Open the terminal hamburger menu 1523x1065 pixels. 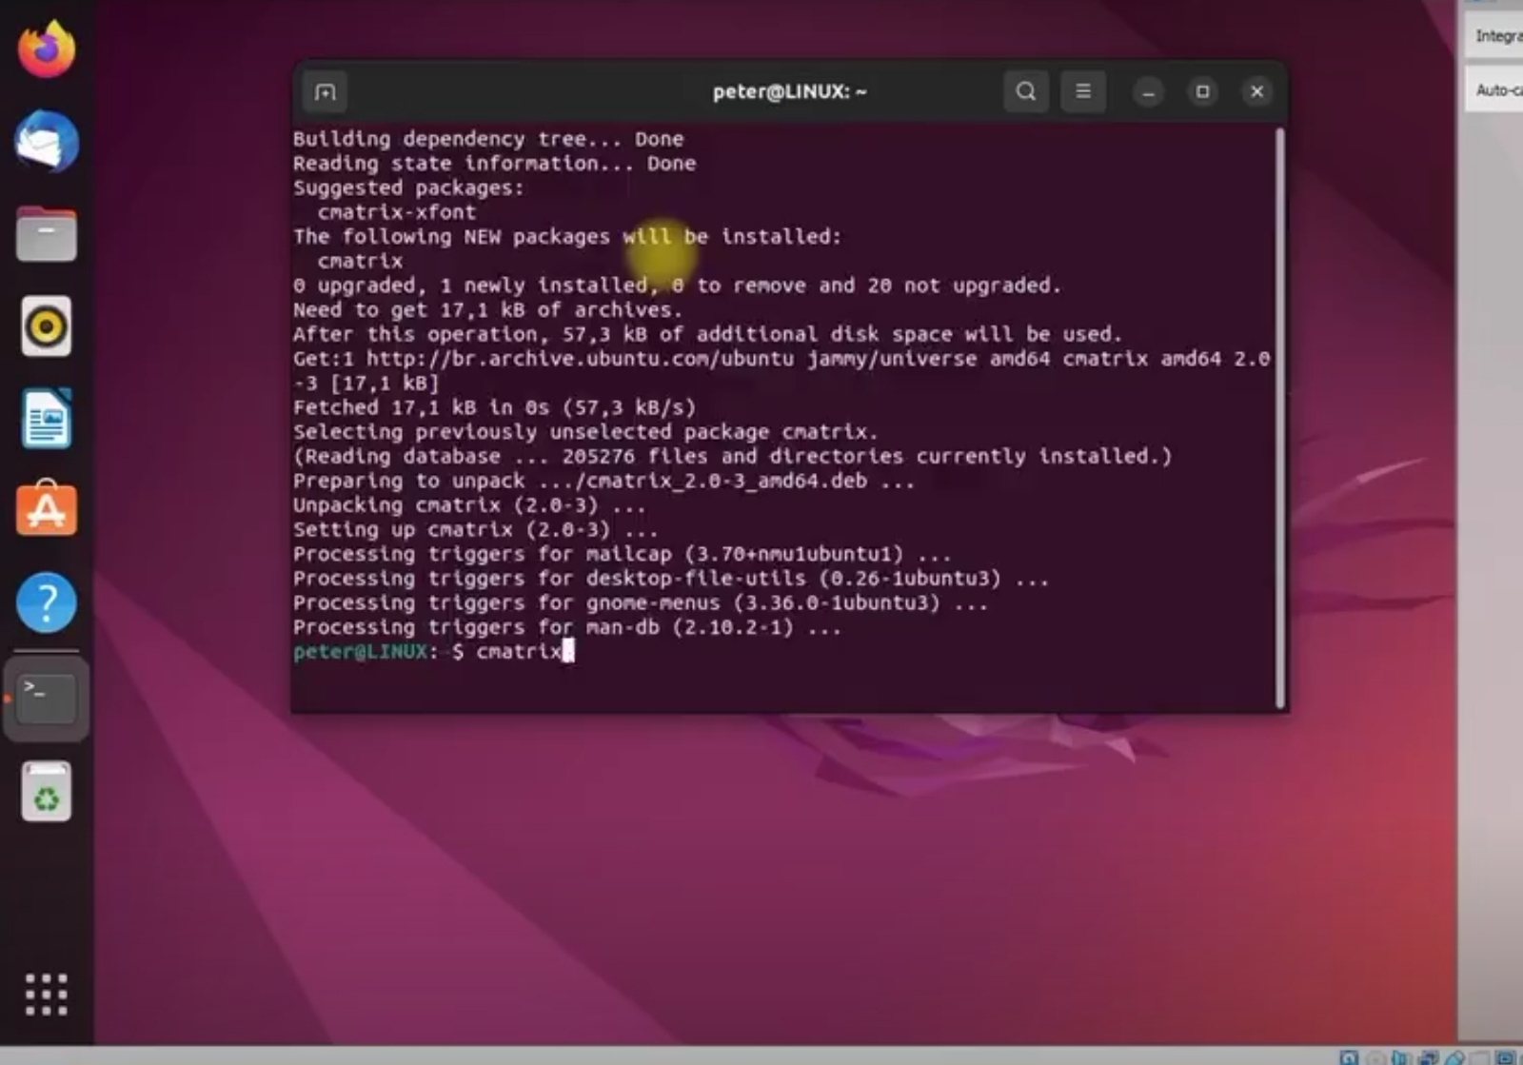1082,91
